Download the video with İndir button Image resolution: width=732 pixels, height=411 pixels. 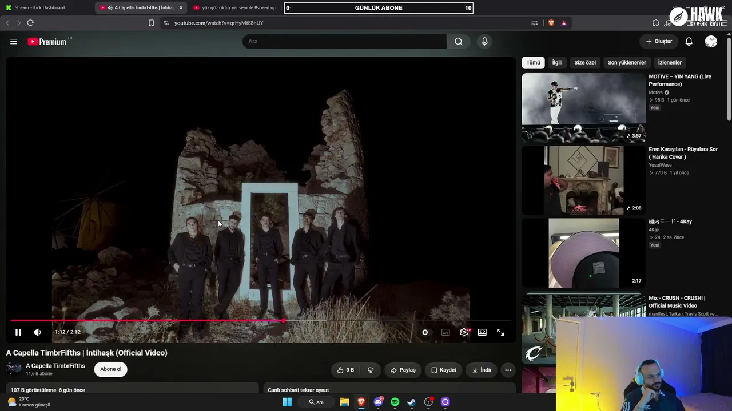(482, 370)
